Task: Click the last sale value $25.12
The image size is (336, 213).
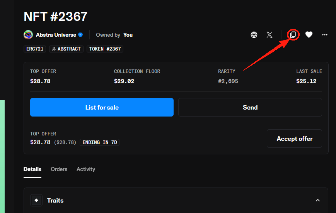Action: click(x=306, y=81)
